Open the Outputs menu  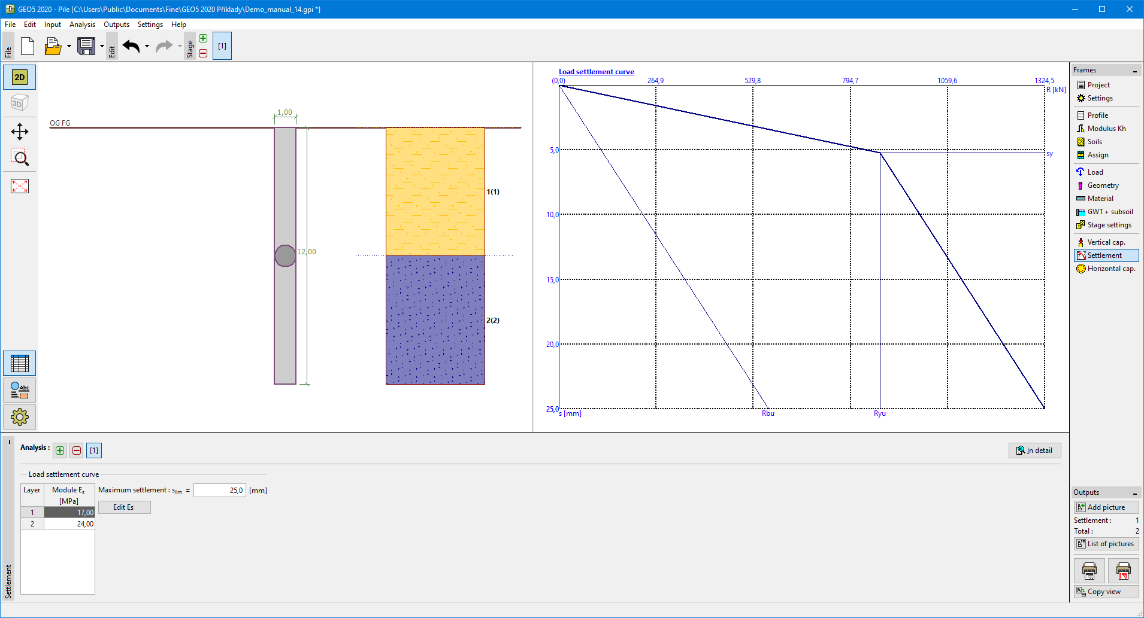tap(116, 25)
